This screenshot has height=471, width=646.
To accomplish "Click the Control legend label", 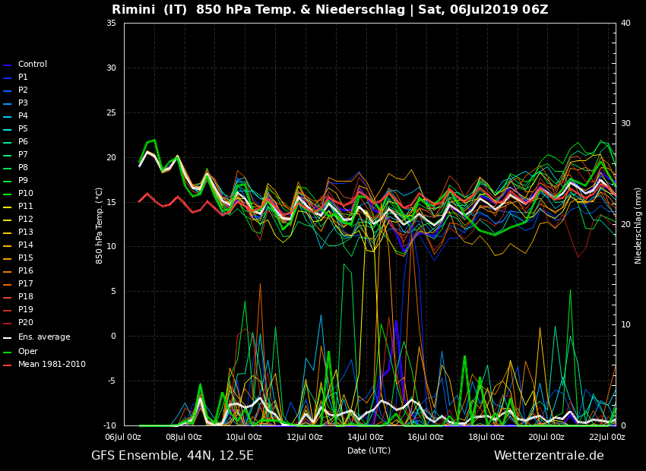I will 33,65.
